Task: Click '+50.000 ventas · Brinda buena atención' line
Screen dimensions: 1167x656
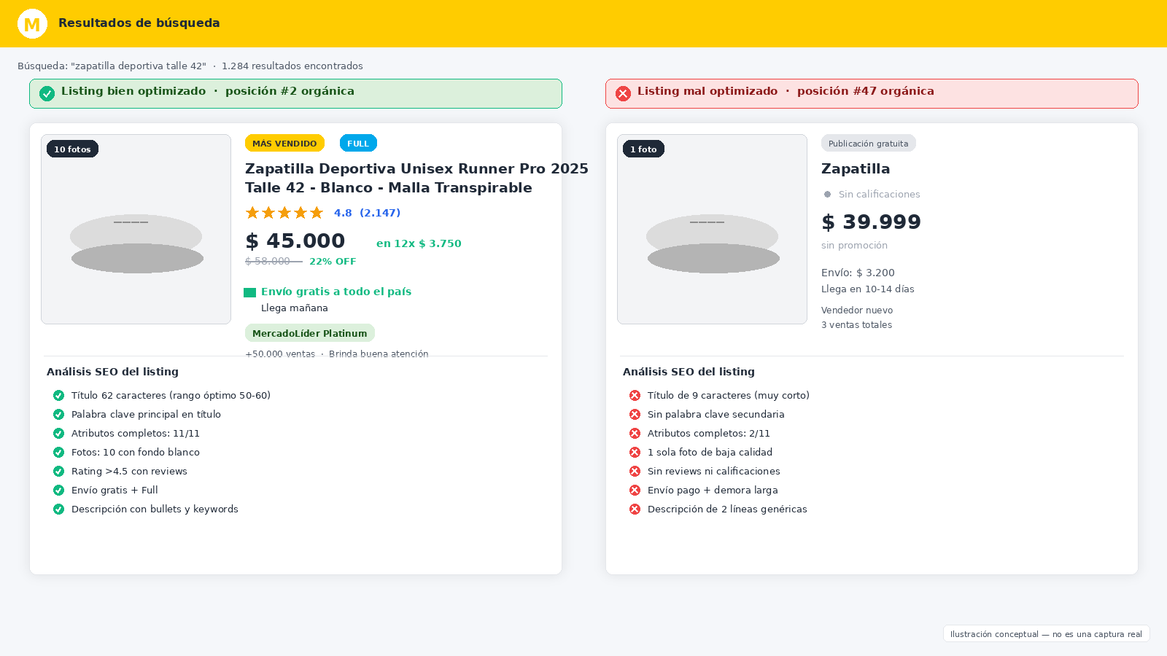Action: pyautogui.click(x=337, y=354)
